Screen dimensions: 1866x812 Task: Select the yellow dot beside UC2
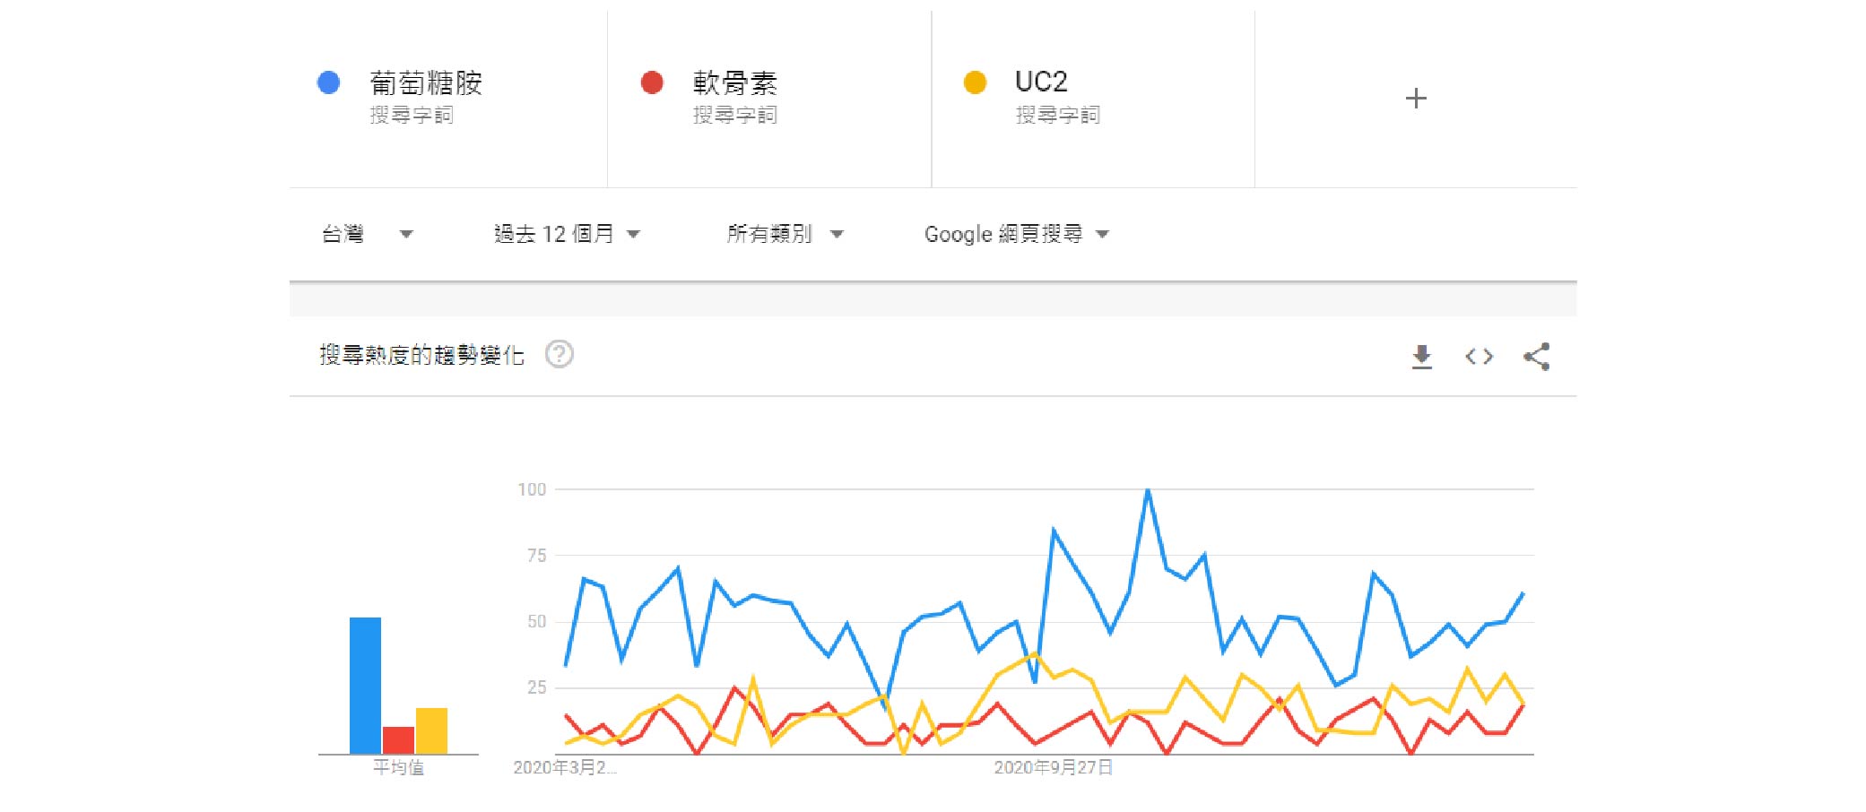(x=975, y=82)
